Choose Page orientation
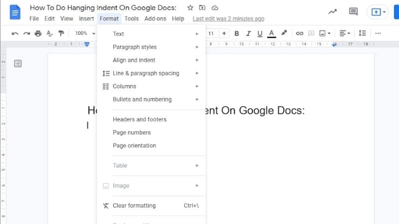Screen dimensions: 399x224 (x=151, y=145)
